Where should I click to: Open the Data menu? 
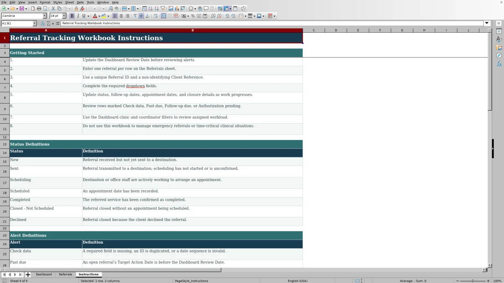pos(80,3)
